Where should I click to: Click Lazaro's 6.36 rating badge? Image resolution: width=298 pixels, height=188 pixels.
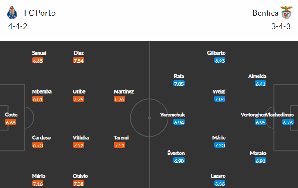pyautogui.click(x=220, y=184)
